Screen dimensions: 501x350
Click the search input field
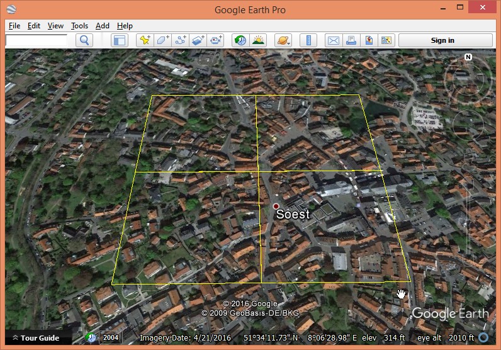37,40
